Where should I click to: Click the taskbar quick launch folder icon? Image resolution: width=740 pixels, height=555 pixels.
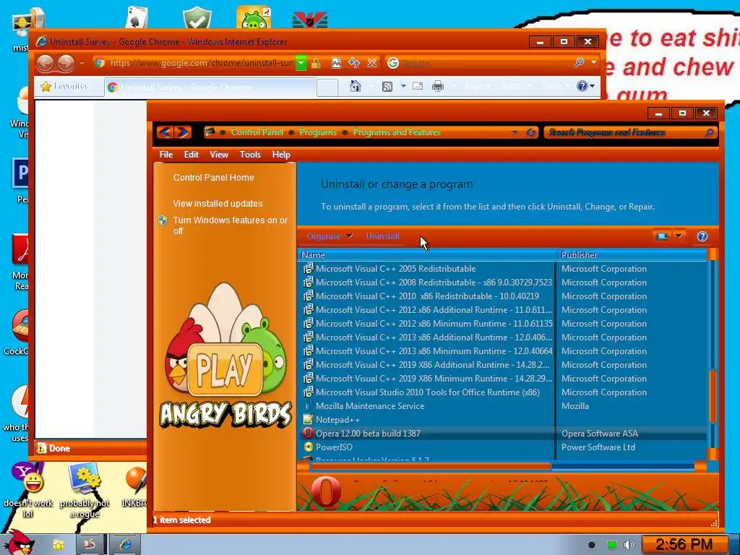click(x=58, y=545)
